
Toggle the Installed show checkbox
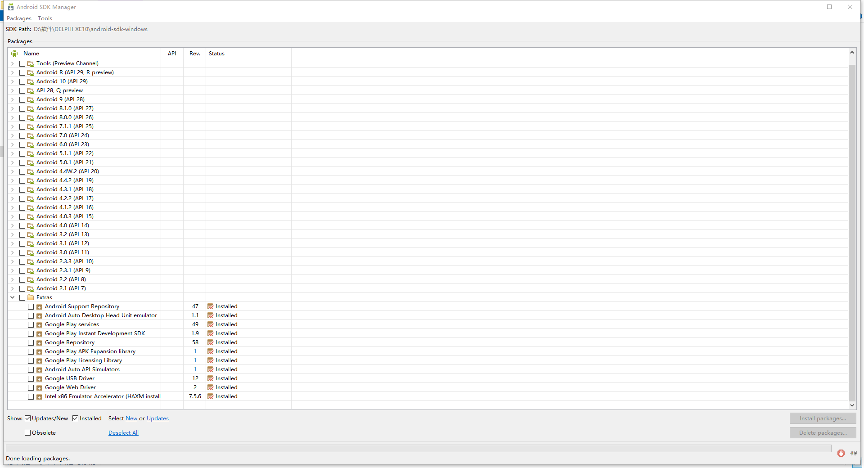coord(76,418)
